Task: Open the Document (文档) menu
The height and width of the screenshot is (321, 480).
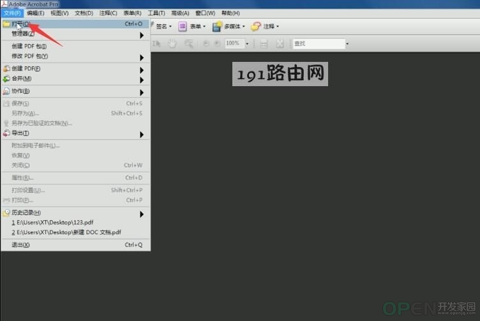Action: coord(84,13)
